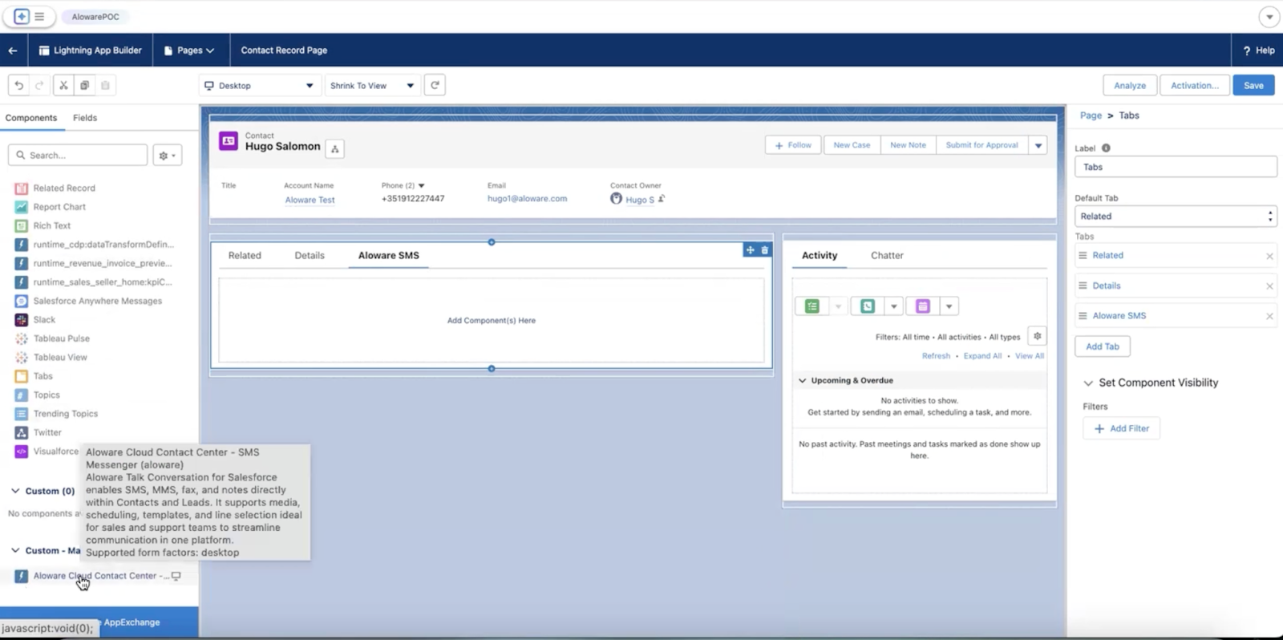Click the paste icon in the toolbar
Screen dimensions: 1283x640
[105, 85]
